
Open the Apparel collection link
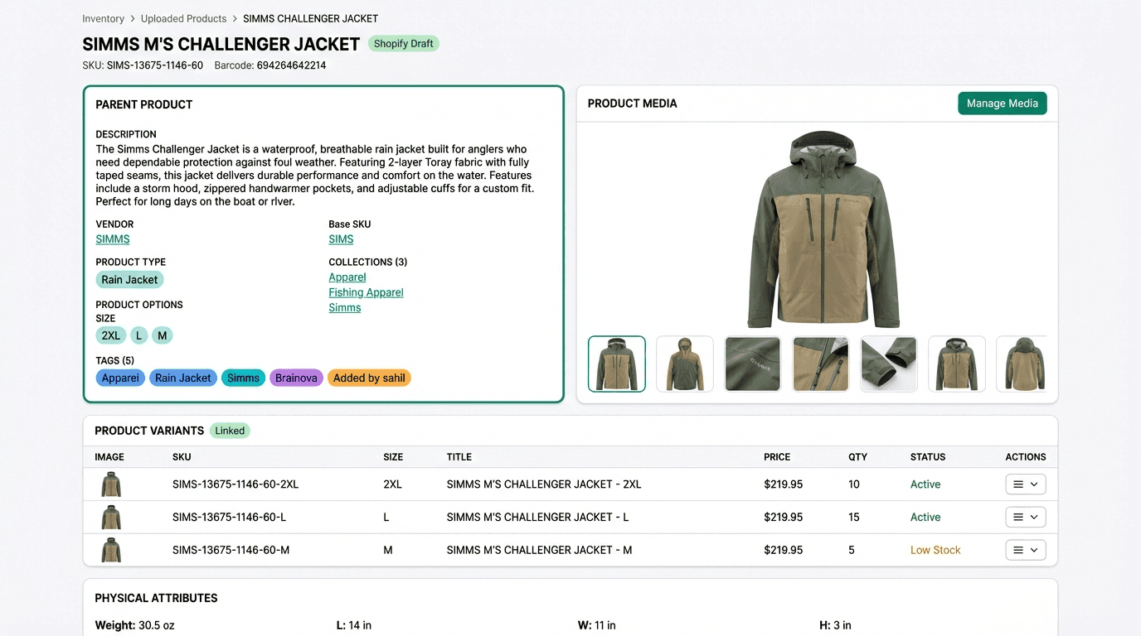(x=347, y=277)
